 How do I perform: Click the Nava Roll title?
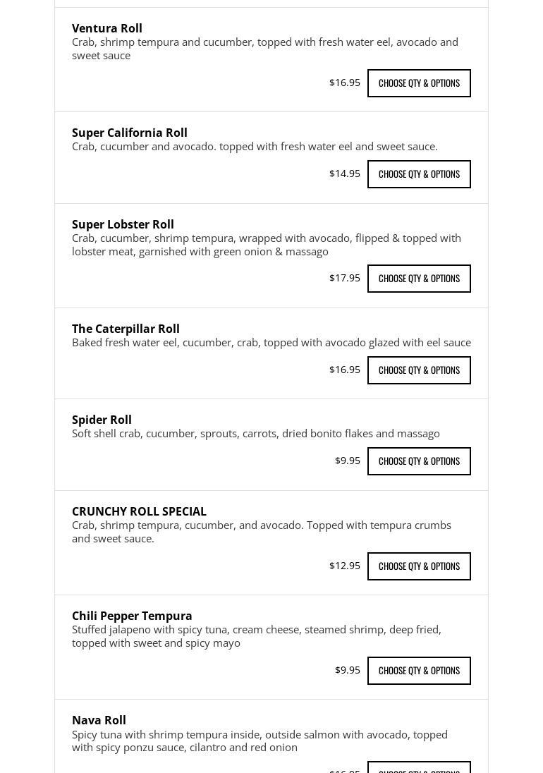99,720
